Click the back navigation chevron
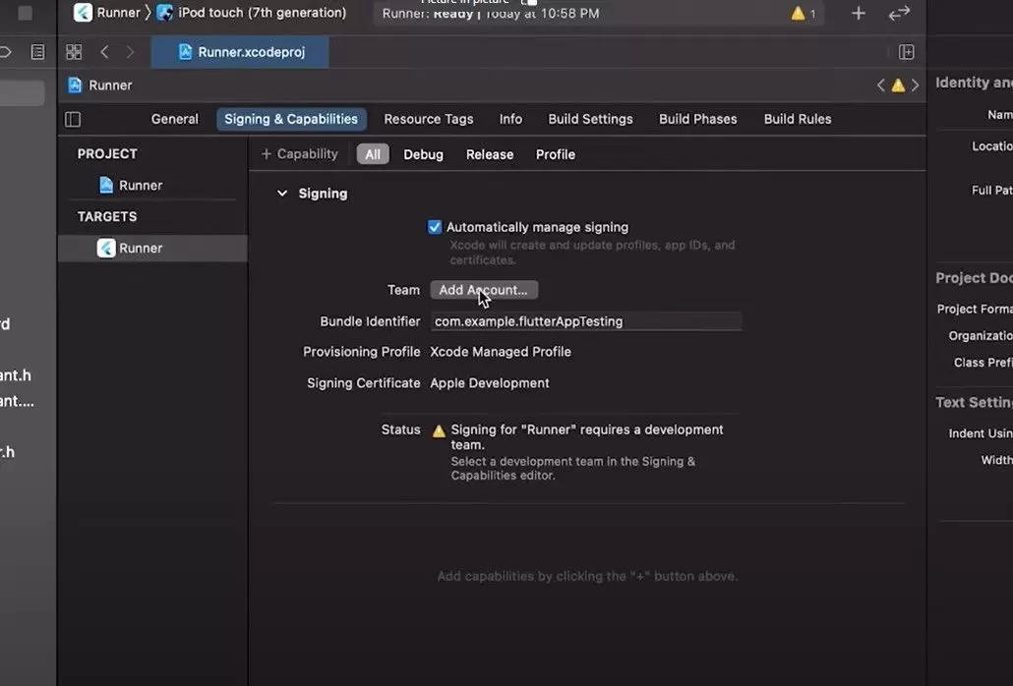The height and width of the screenshot is (686, 1013). click(104, 51)
